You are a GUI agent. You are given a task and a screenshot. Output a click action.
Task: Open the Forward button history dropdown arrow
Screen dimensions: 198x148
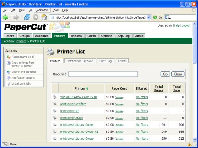pos(22,17)
